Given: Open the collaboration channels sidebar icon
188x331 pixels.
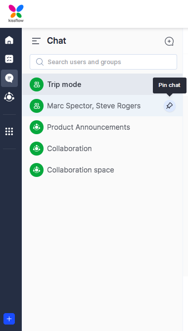Looking at the screenshot, I should click(x=9, y=97).
